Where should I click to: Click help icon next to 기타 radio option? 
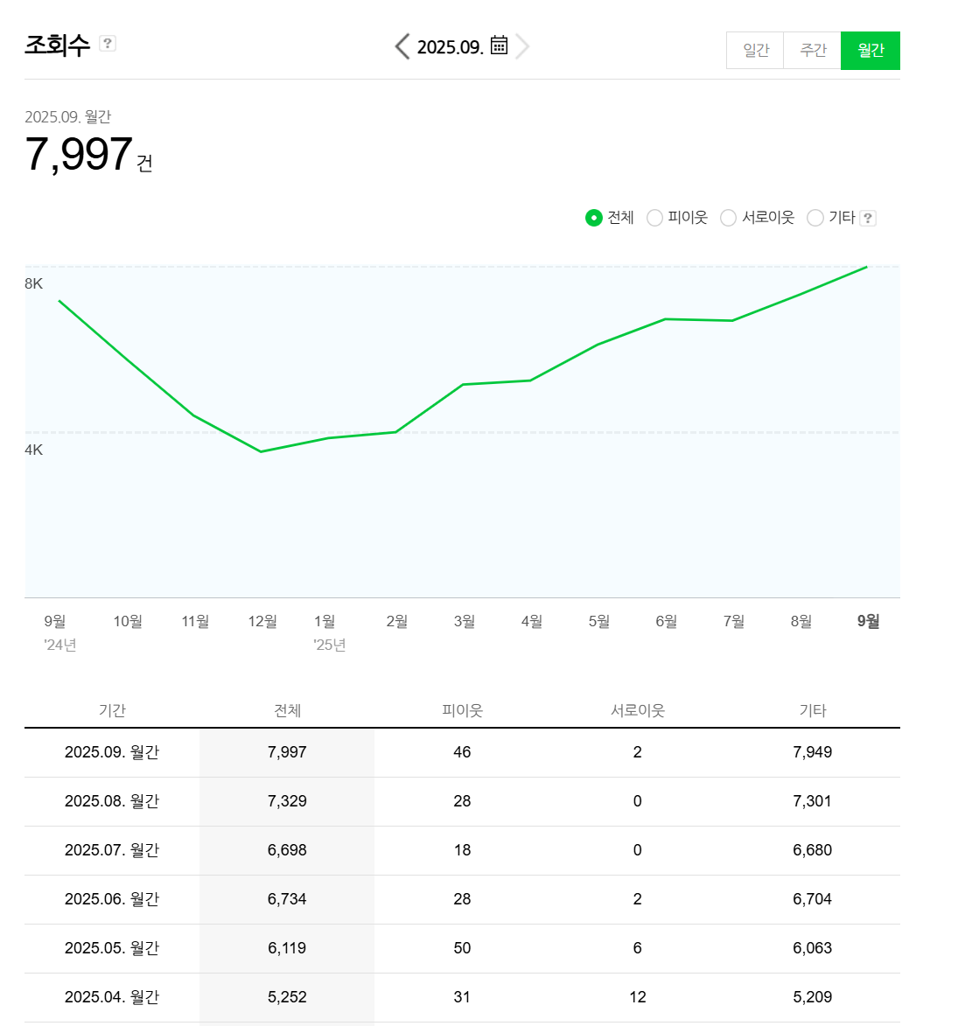coord(868,218)
